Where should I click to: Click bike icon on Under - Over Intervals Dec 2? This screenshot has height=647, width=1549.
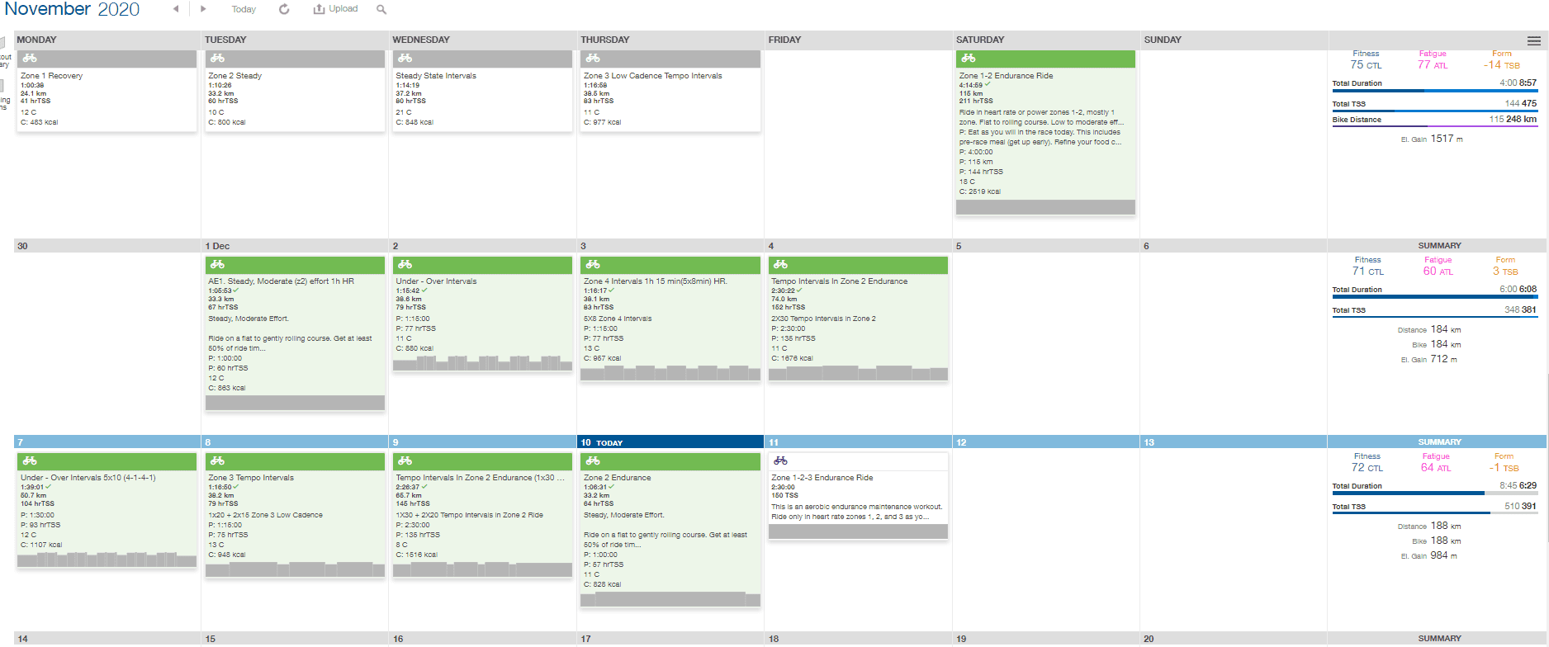(405, 265)
